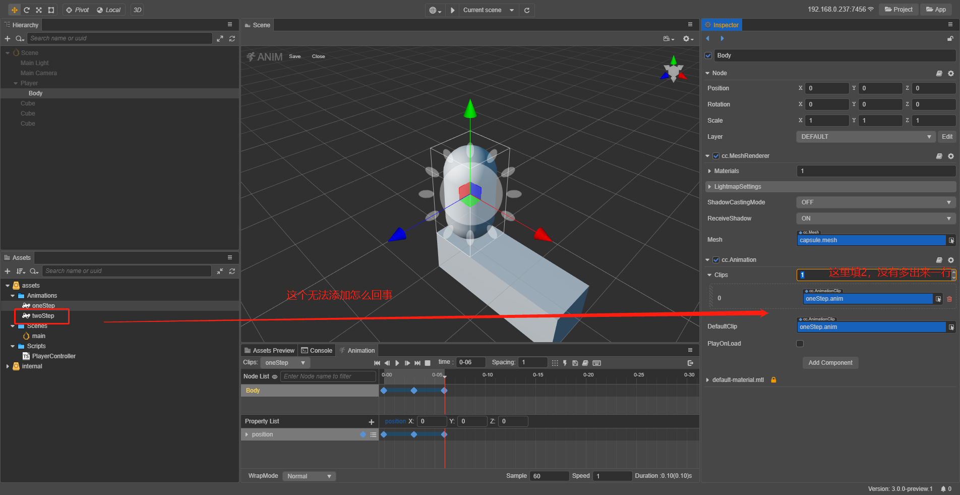960x495 pixels.
Task: Select the rect transform tool
Action: click(51, 10)
